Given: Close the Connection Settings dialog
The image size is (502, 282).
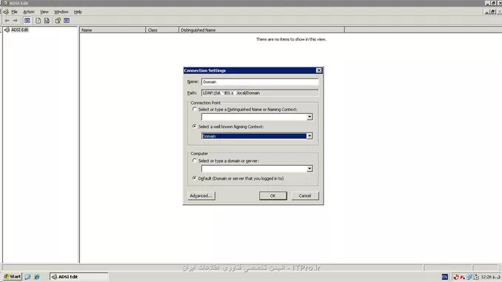Looking at the screenshot, I should pos(319,70).
